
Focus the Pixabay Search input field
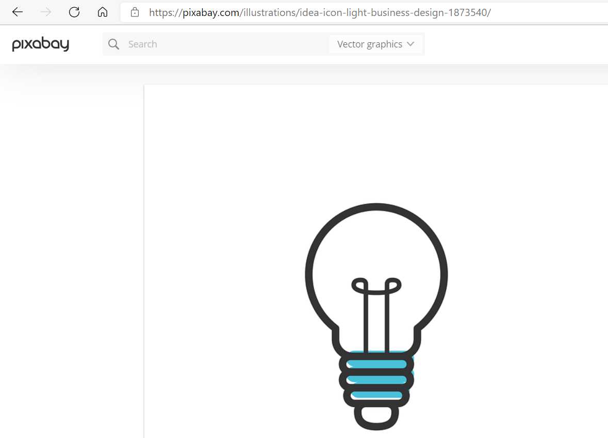225,44
